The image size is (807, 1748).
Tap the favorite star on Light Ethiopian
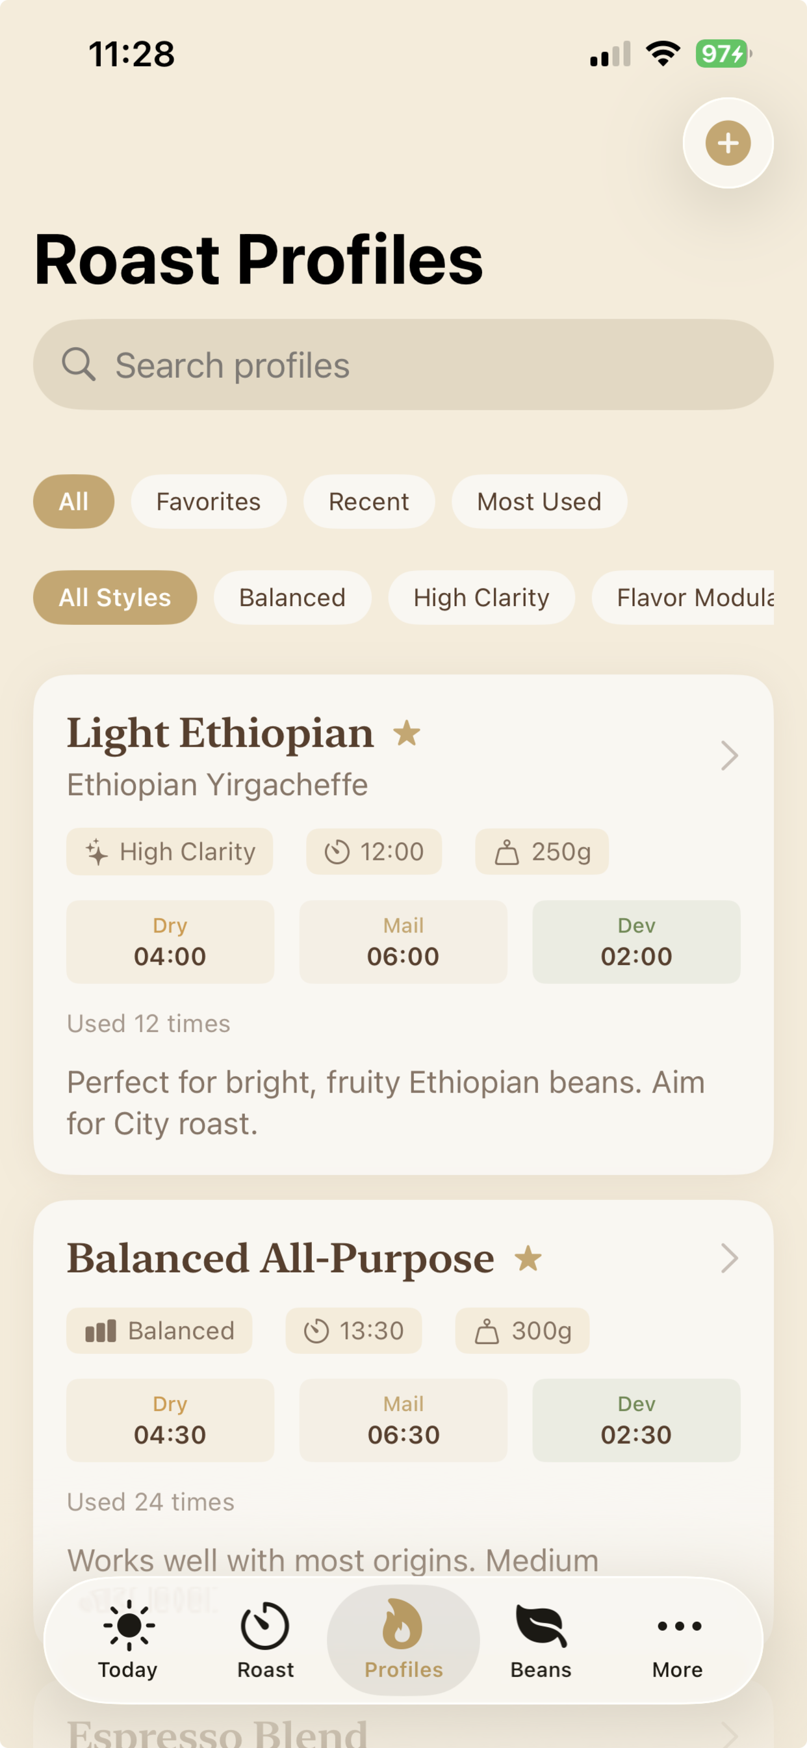click(407, 734)
